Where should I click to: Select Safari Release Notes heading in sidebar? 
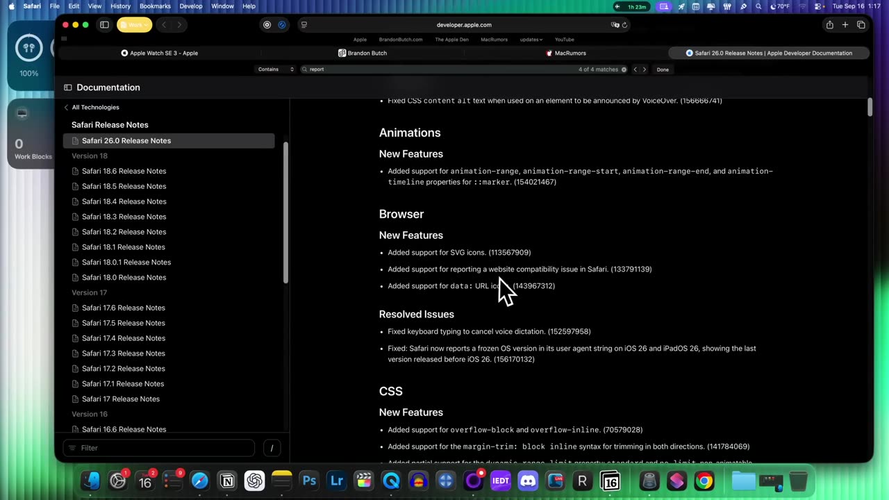pos(110,125)
